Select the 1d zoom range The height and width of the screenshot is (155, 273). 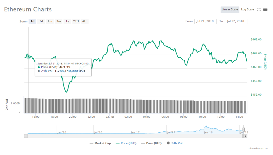33,21
